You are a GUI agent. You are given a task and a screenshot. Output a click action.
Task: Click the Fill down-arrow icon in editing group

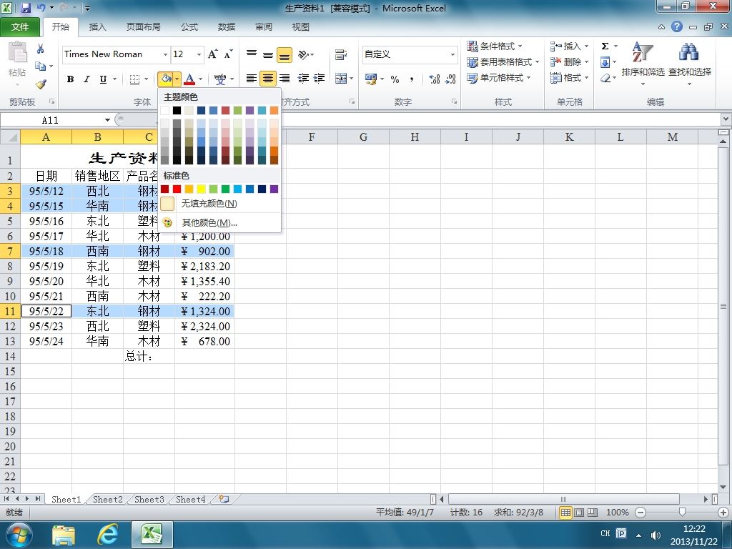(x=605, y=62)
